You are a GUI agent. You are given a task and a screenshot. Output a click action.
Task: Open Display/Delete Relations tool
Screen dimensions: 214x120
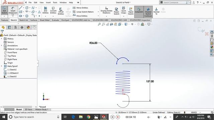106,10
